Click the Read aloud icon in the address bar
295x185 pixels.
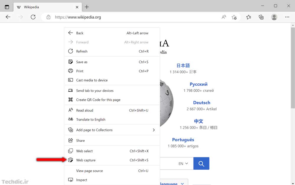point(224,17)
